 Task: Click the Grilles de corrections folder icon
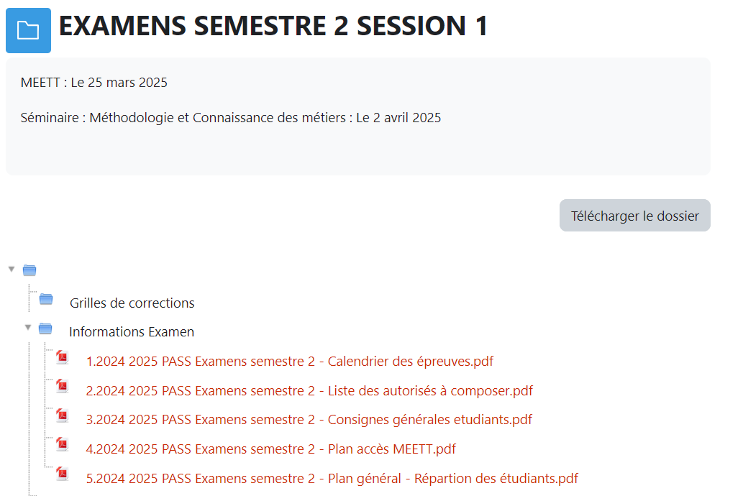(x=46, y=299)
